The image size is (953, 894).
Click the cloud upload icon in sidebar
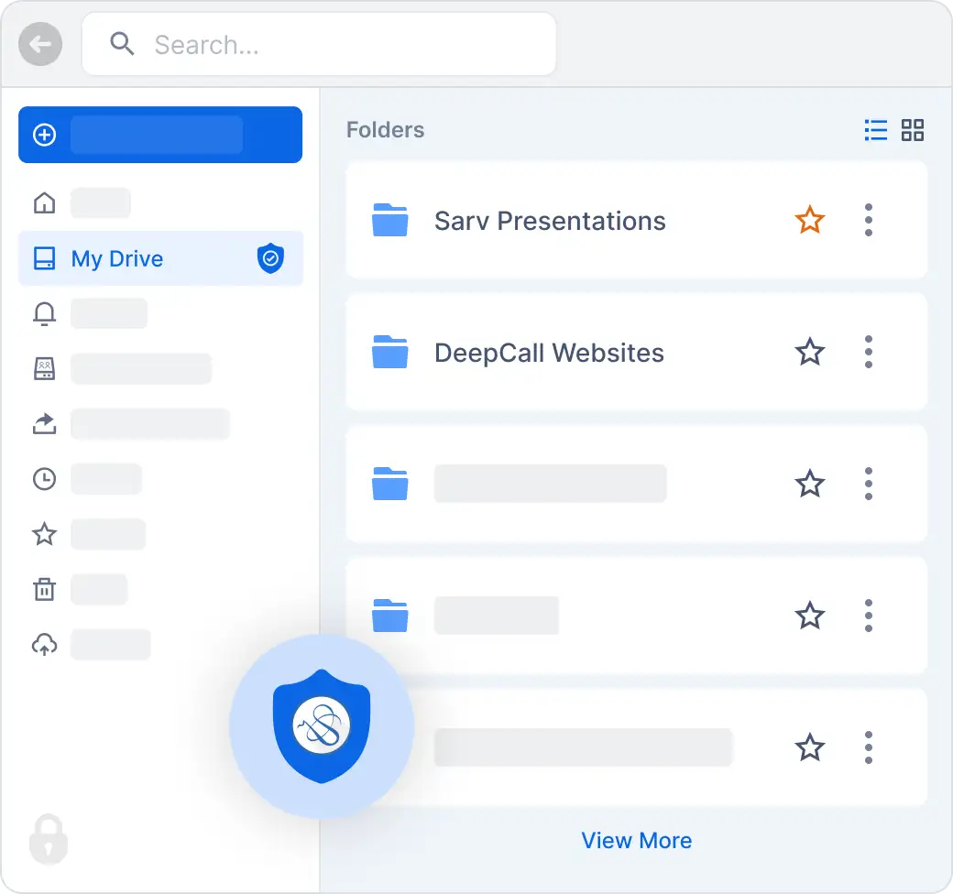(x=43, y=644)
